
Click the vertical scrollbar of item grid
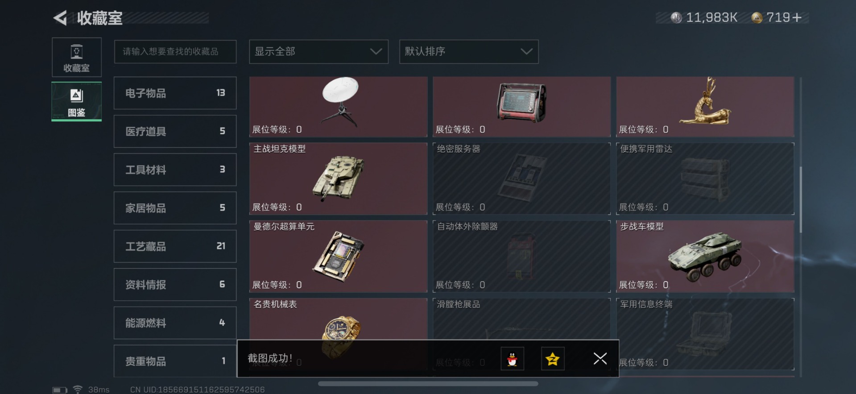(801, 199)
